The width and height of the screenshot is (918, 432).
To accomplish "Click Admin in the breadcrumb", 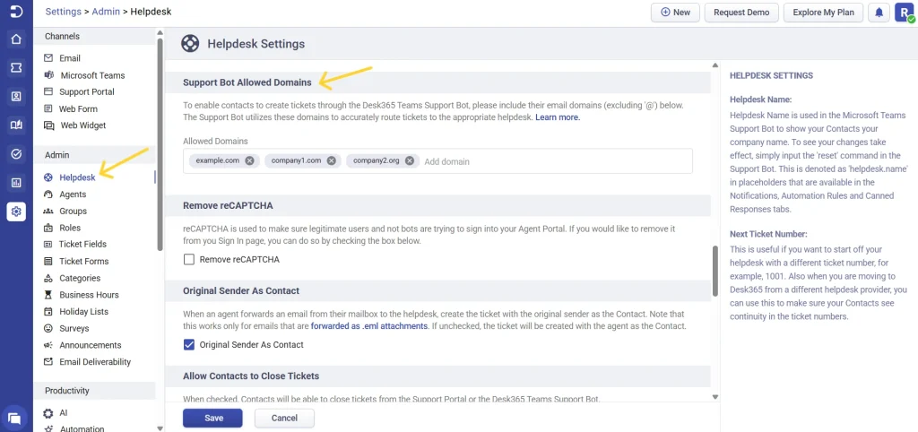I will (x=106, y=11).
